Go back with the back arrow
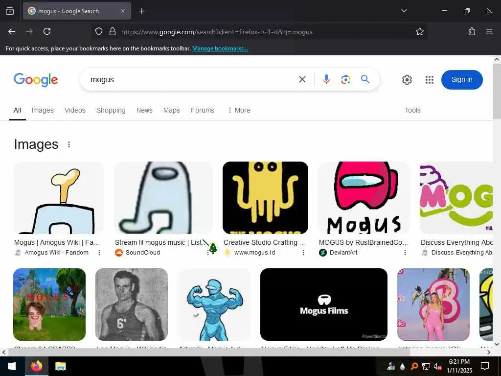 click(x=12, y=31)
